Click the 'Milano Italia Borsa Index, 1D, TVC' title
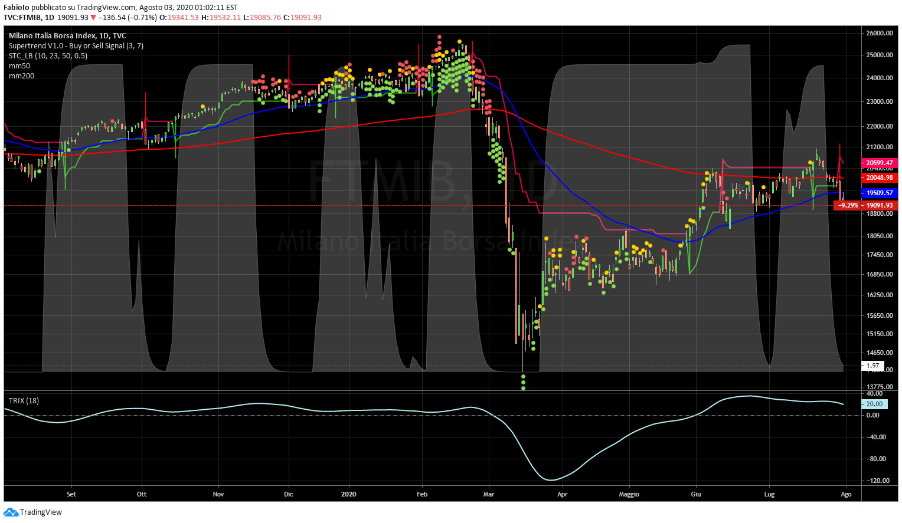902x523 pixels. pyautogui.click(x=67, y=36)
